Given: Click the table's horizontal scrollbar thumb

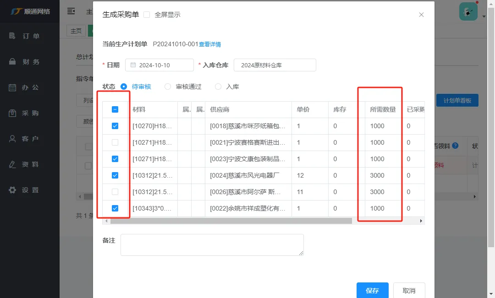Looking at the screenshot, I should (x=231, y=221).
